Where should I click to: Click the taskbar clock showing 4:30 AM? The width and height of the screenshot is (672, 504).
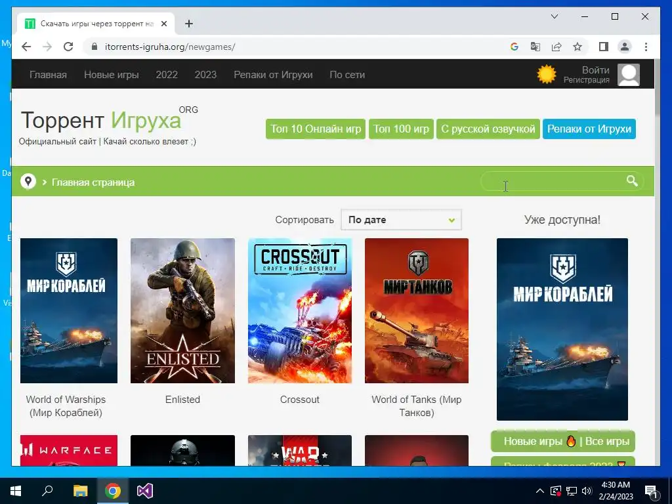(x=616, y=491)
